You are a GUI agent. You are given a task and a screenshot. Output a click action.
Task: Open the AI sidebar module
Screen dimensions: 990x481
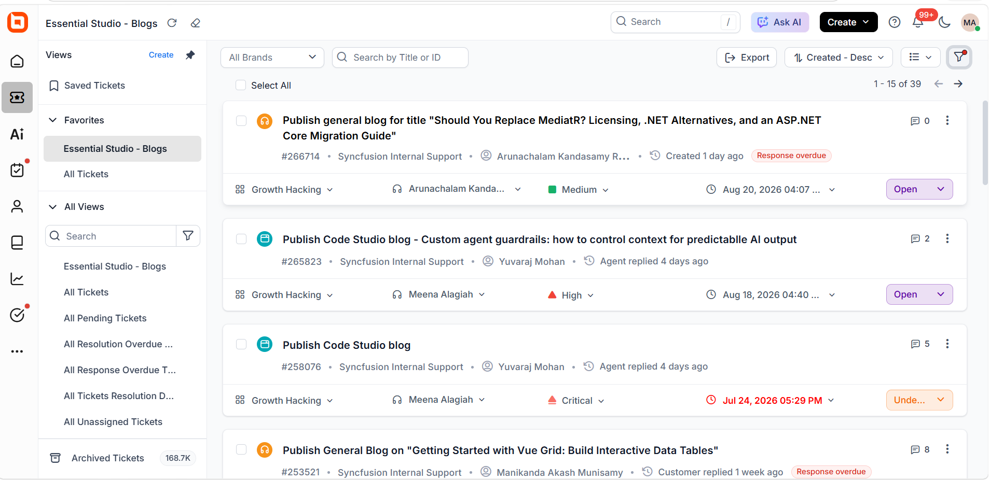click(17, 134)
